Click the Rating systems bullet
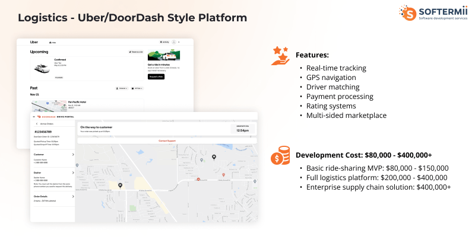475x237 pixels. [x=331, y=106]
